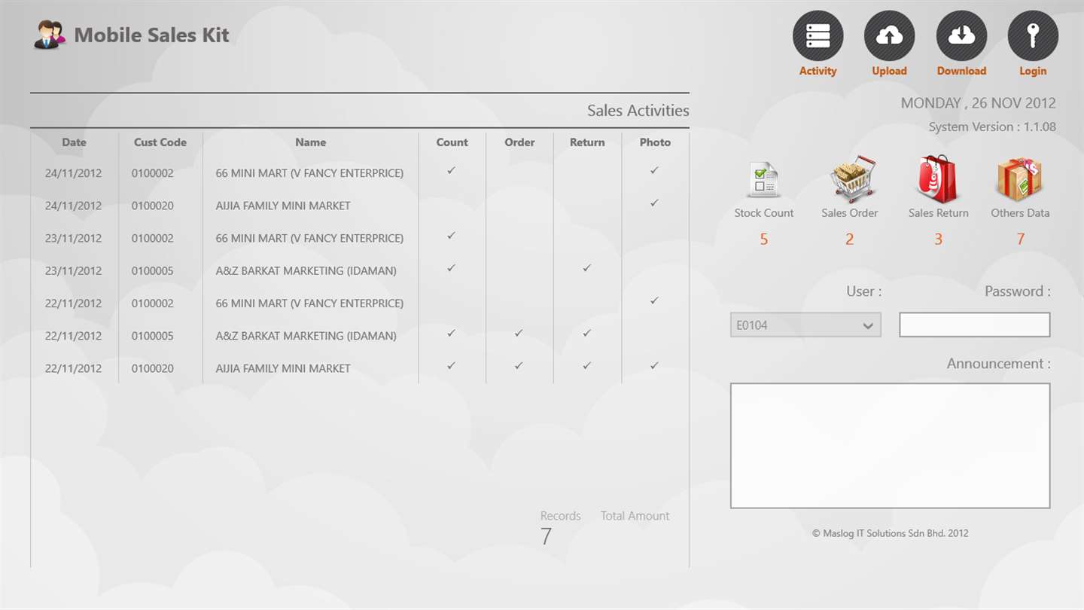The width and height of the screenshot is (1084, 610).
Task: Select 22/11/2012 row cust code 0100020
Action: point(152,368)
